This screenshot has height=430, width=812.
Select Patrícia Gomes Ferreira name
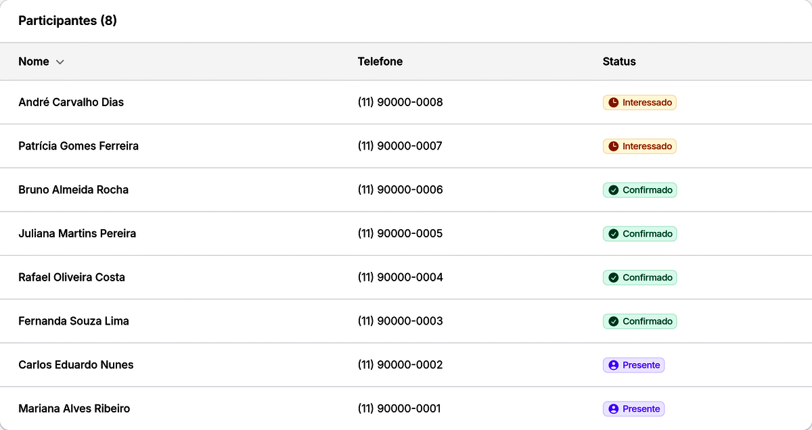78,146
